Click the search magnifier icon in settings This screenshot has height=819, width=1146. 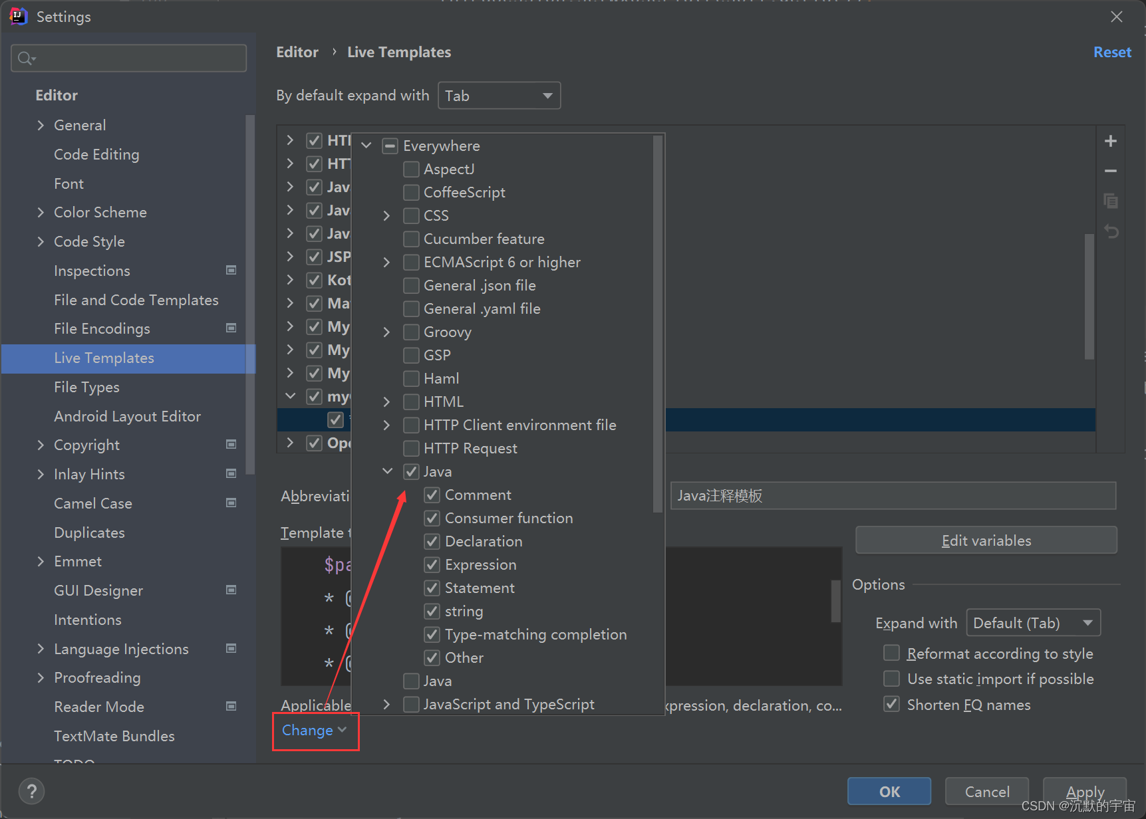pos(26,58)
